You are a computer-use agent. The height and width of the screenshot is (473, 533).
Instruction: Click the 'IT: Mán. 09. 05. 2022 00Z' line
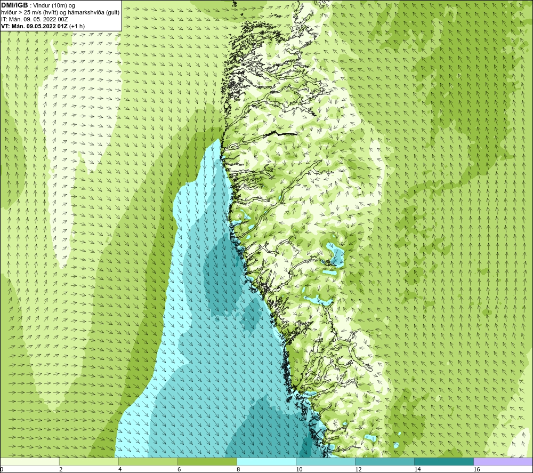[x=34, y=19]
